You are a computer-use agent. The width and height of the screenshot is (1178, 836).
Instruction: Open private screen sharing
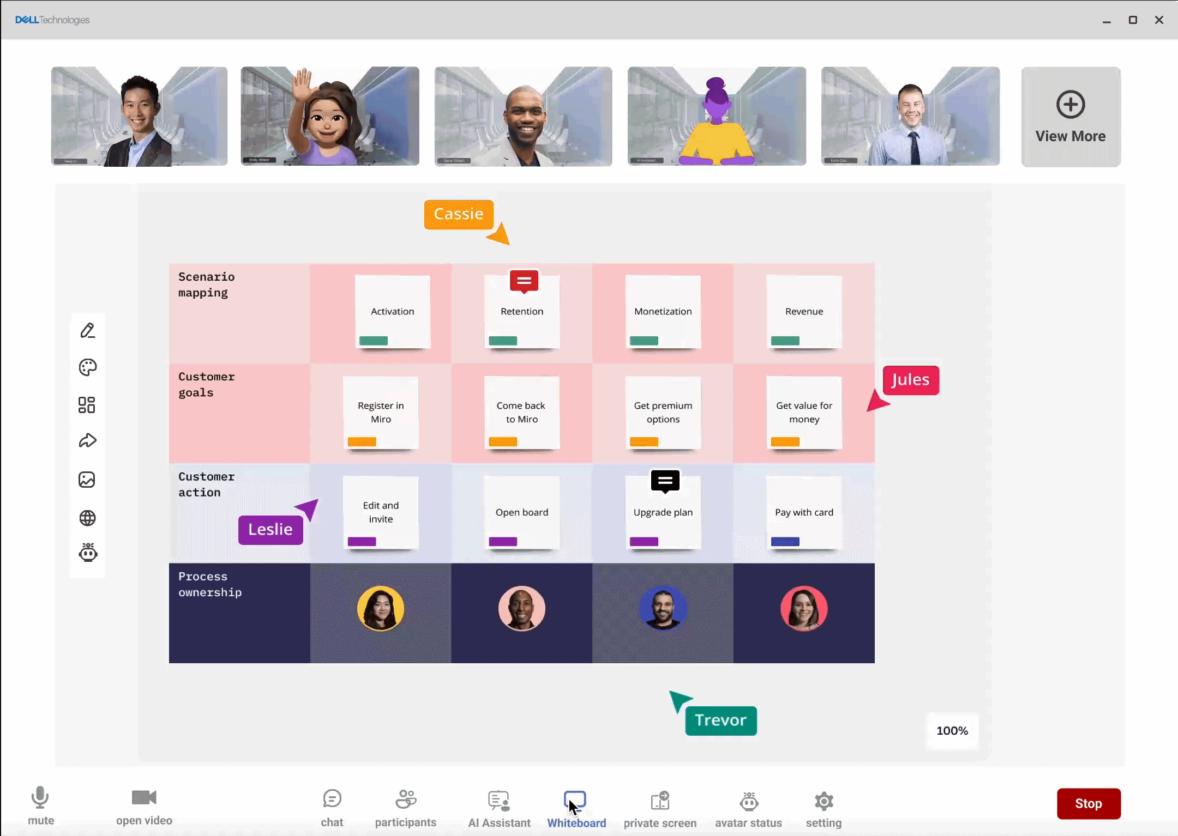660,809
